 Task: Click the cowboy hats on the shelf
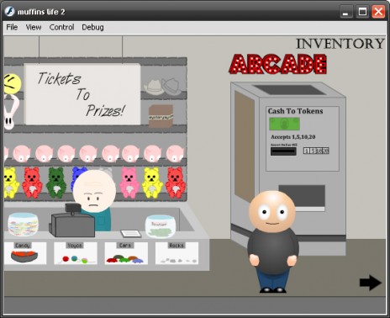pyautogui.click(x=163, y=87)
